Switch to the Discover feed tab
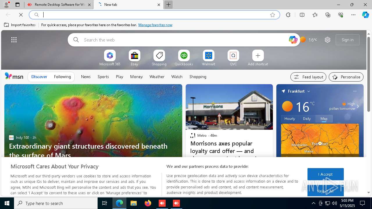The height and width of the screenshot is (209, 372). [x=39, y=77]
